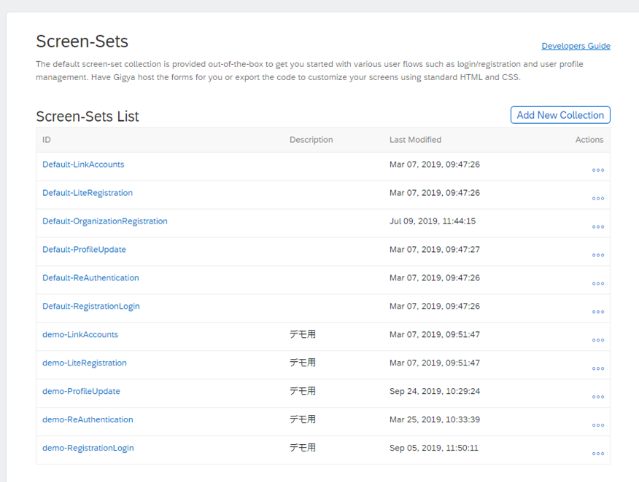
Task: Open the Default-ProfileUpdate screen-set
Action: (x=84, y=249)
